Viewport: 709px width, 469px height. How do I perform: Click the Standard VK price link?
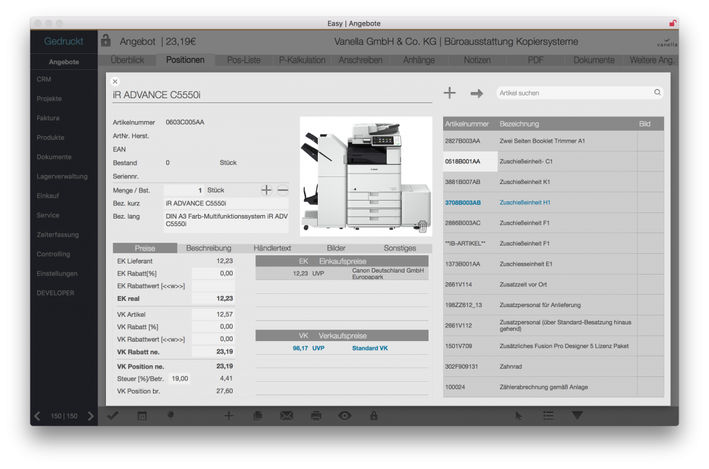tap(370, 348)
